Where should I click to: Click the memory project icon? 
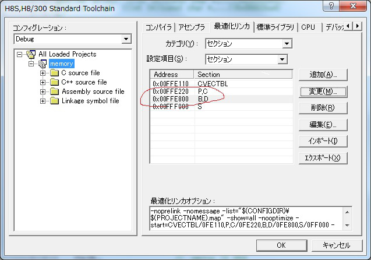[x=43, y=64]
